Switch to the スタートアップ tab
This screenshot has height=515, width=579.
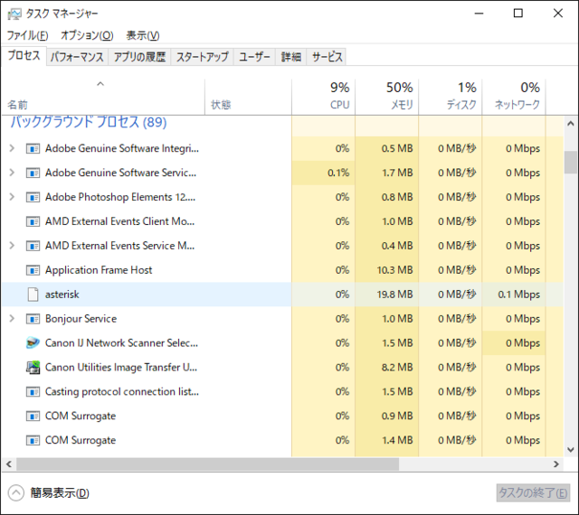pos(202,57)
